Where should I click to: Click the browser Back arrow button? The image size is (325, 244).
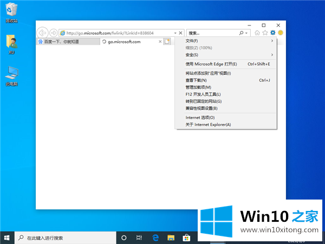pos(42,33)
